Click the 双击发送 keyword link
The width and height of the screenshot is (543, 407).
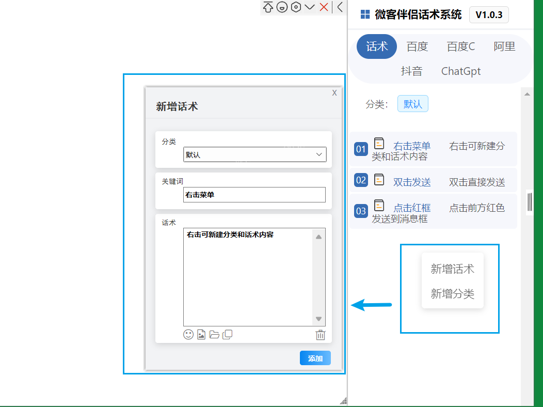tap(412, 182)
